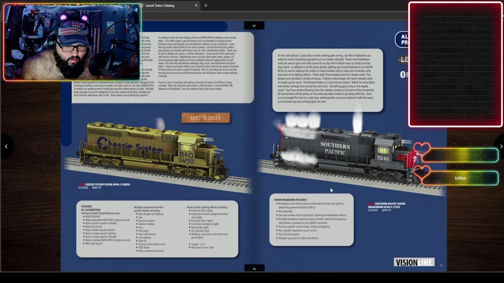The image size is (504, 283).
Task: Expand the top chevron-down panel toggle
Action: (x=254, y=26)
